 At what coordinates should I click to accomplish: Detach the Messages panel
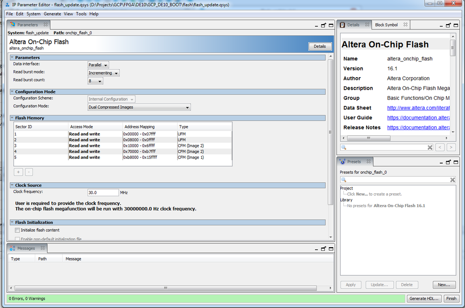click(323, 249)
